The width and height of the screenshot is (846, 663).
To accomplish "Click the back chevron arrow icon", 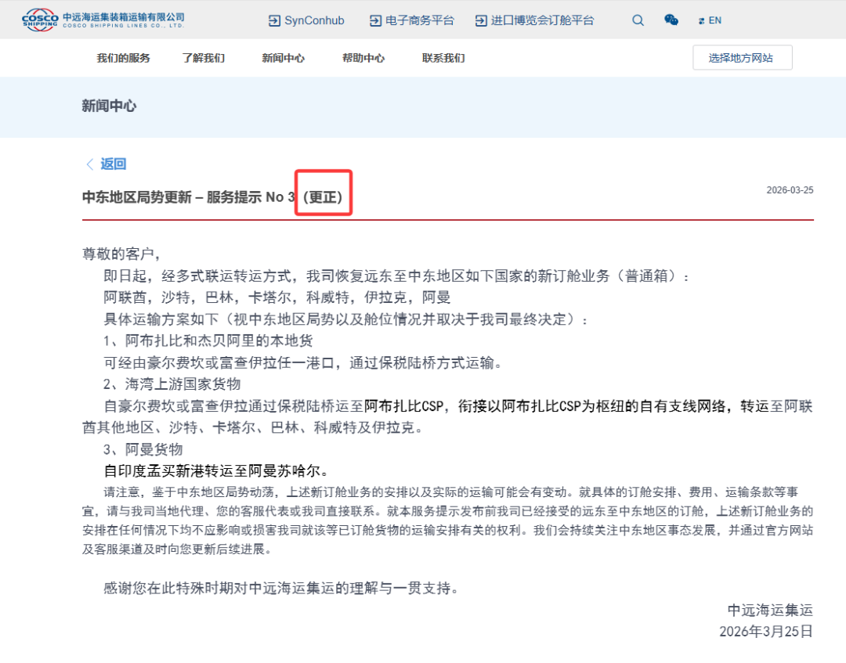I will click(89, 164).
